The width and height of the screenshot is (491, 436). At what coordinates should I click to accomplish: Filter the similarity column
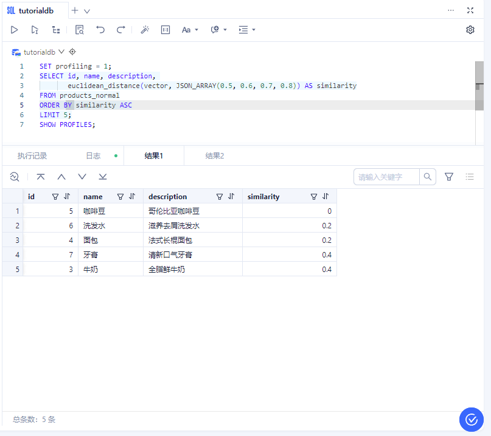pyautogui.click(x=314, y=197)
